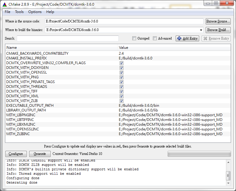Click the log scroll up arrow
Viewport: 236px width, 191px height.
228,162
